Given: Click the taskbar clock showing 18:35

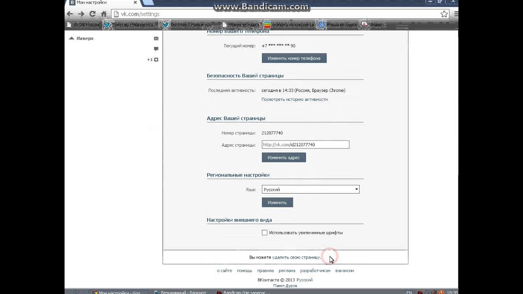Looking at the screenshot, I should pos(452,292).
